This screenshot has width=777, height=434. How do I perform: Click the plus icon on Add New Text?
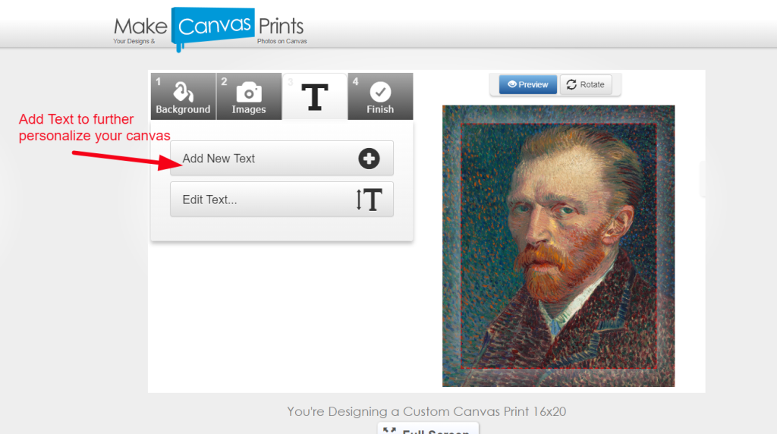point(370,159)
